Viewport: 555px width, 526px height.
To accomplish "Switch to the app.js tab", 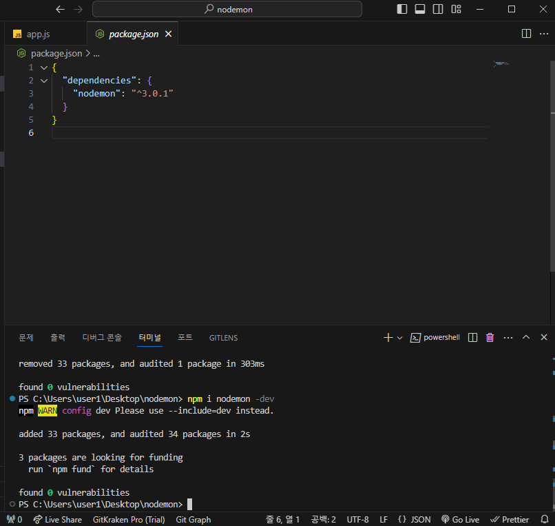I will 39,34.
